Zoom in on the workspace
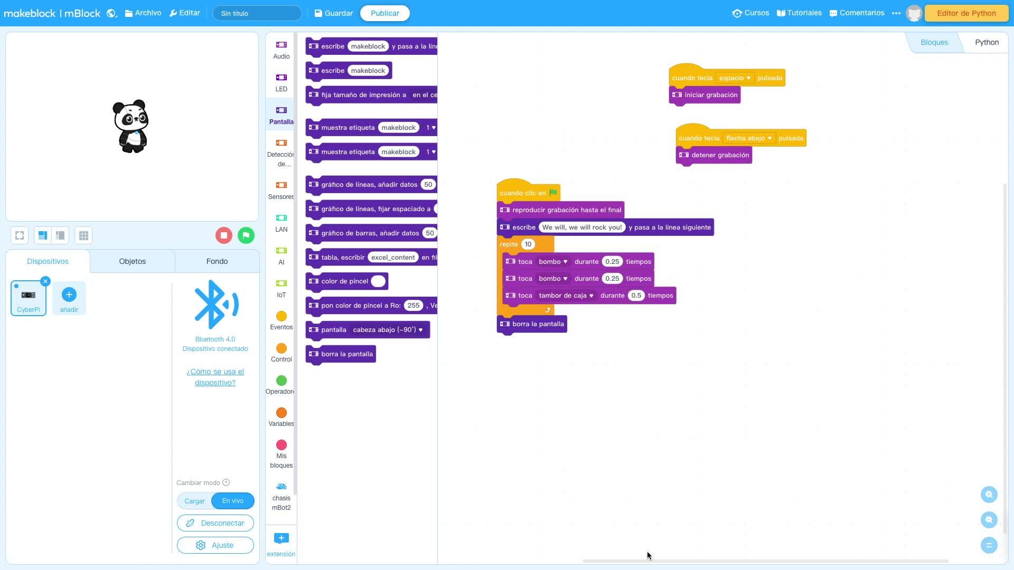This screenshot has height=570, width=1014. [989, 495]
